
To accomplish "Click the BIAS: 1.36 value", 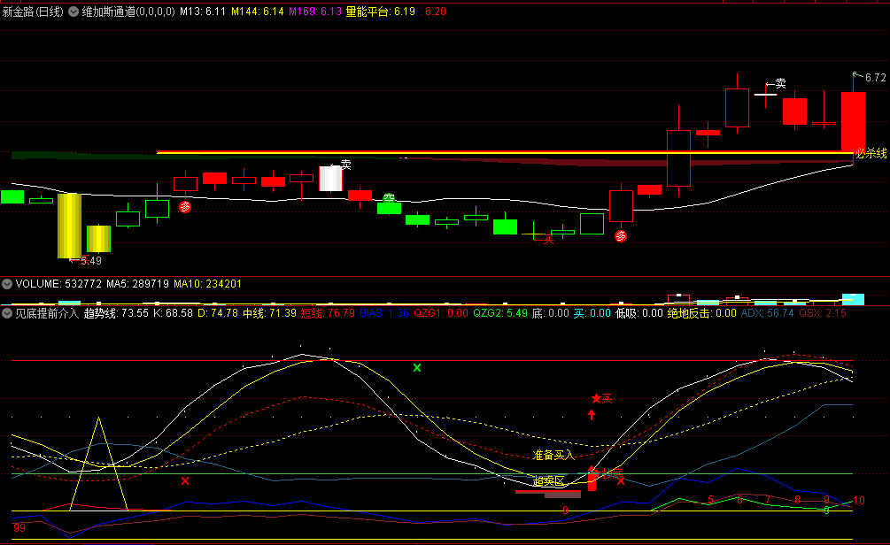I will tap(384, 313).
